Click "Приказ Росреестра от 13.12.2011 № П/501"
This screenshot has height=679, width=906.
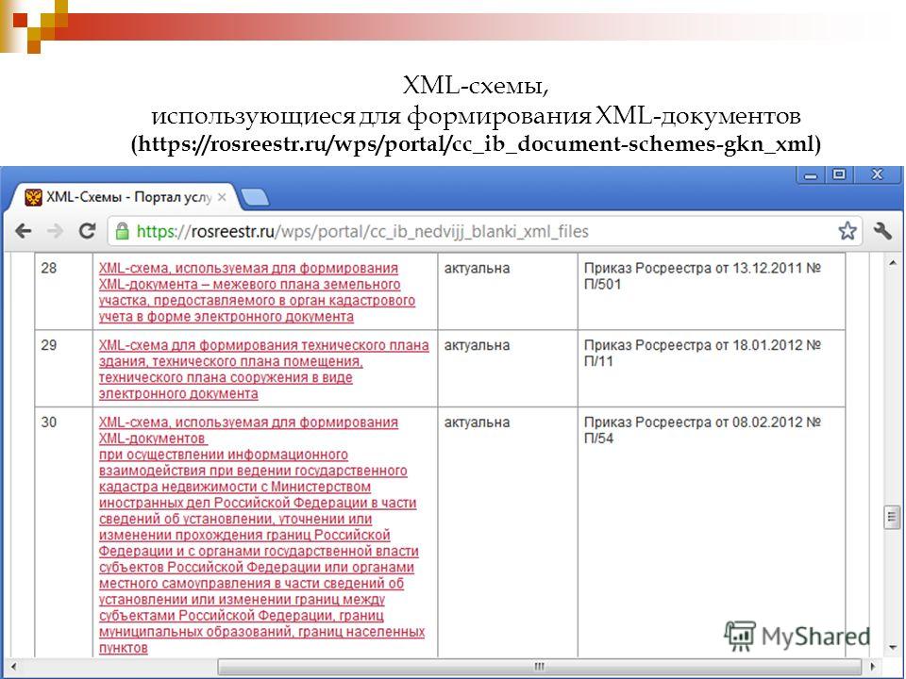(x=702, y=276)
